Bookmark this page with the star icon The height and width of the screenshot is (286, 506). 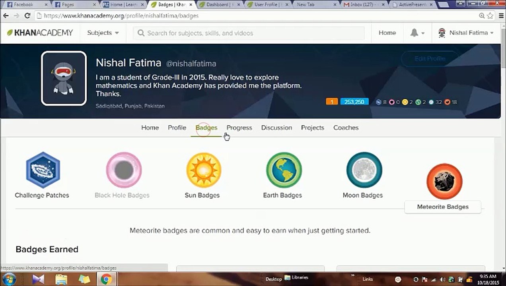(x=490, y=16)
